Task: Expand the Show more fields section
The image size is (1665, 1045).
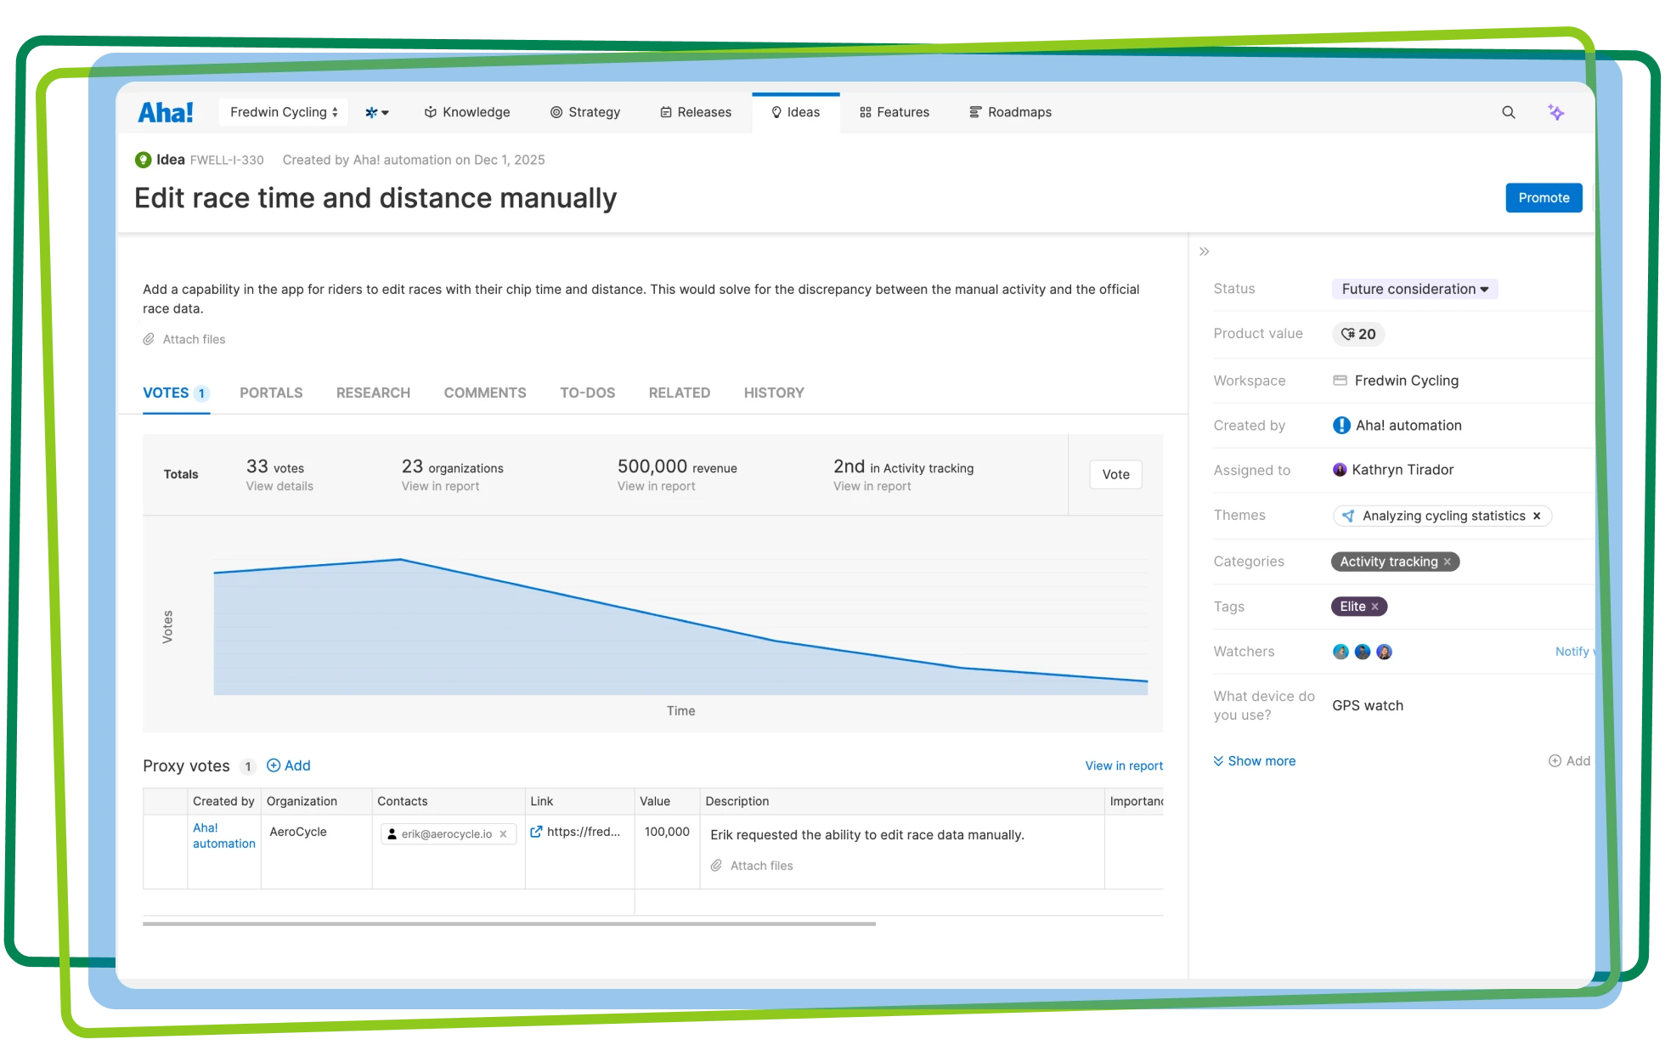Action: click(1254, 761)
